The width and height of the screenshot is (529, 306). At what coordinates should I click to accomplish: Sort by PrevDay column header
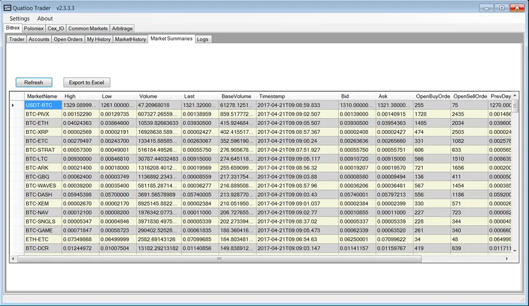pos(500,96)
